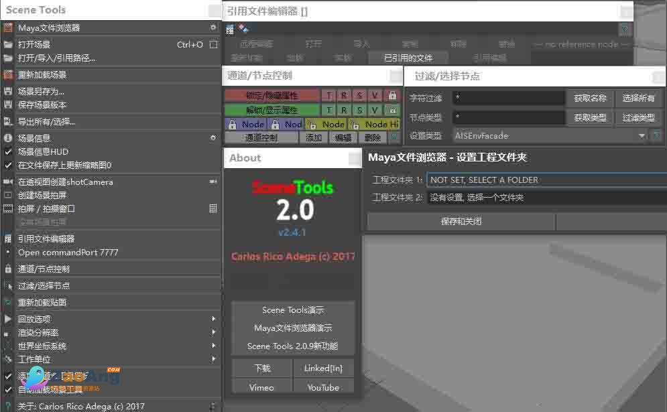Switch to 已引用的文件 tab
Screen dimensions: 667x412
point(408,58)
